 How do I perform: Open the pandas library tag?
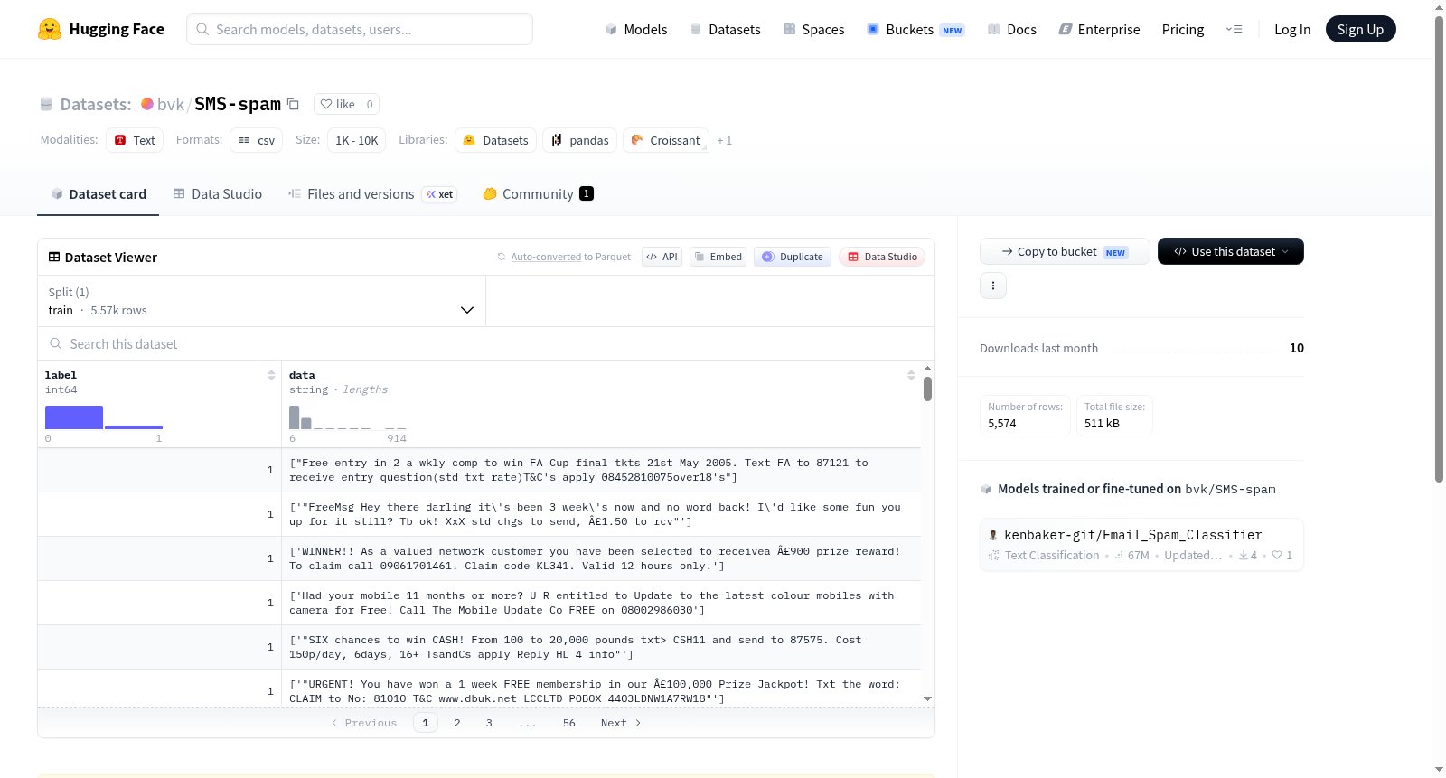pos(579,140)
